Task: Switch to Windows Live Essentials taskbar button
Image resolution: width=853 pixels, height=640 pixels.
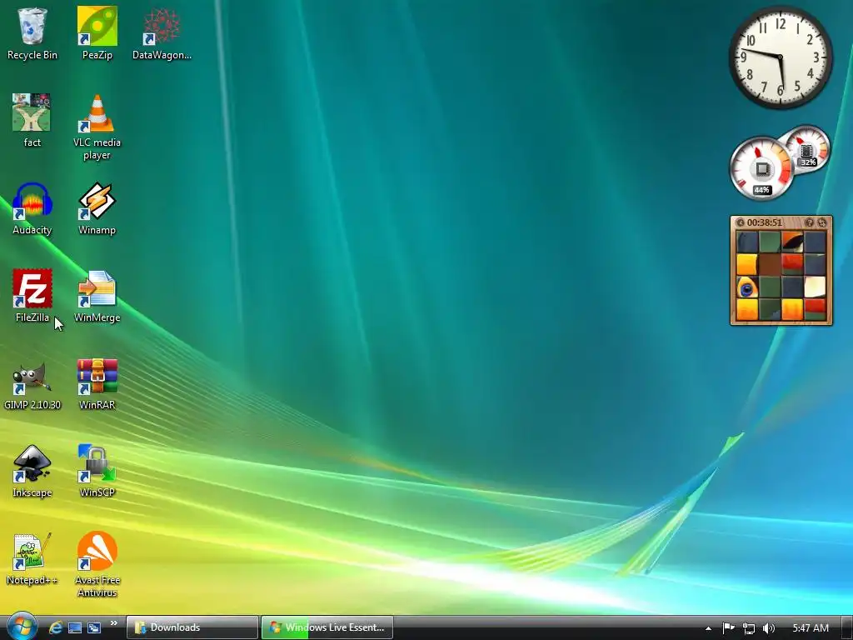Action: pyautogui.click(x=327, y=627)
